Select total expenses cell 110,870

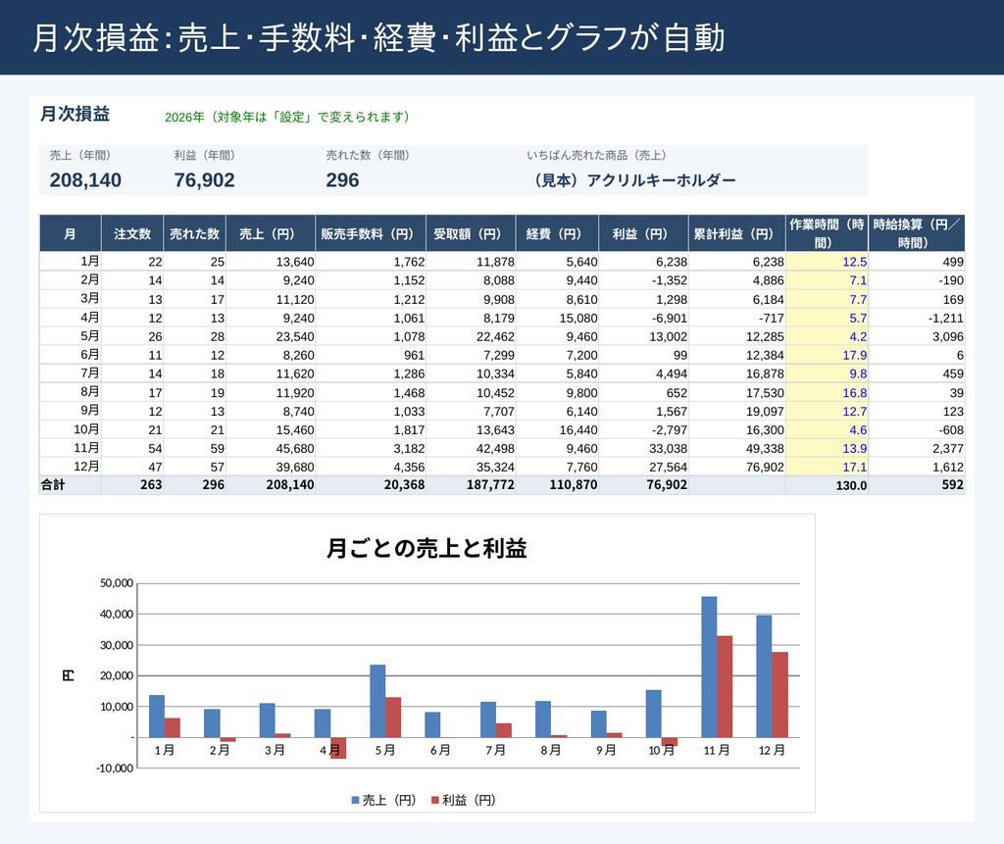tap(557, 485)
